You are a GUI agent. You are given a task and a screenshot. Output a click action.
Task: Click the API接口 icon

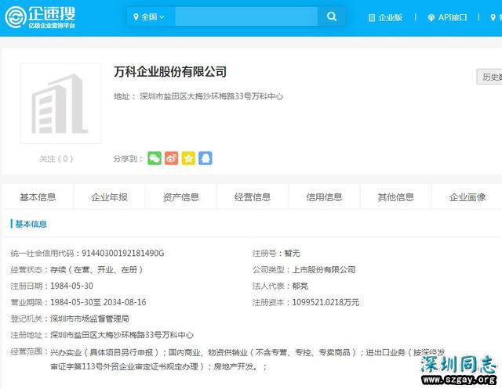[x=431, y=17]
